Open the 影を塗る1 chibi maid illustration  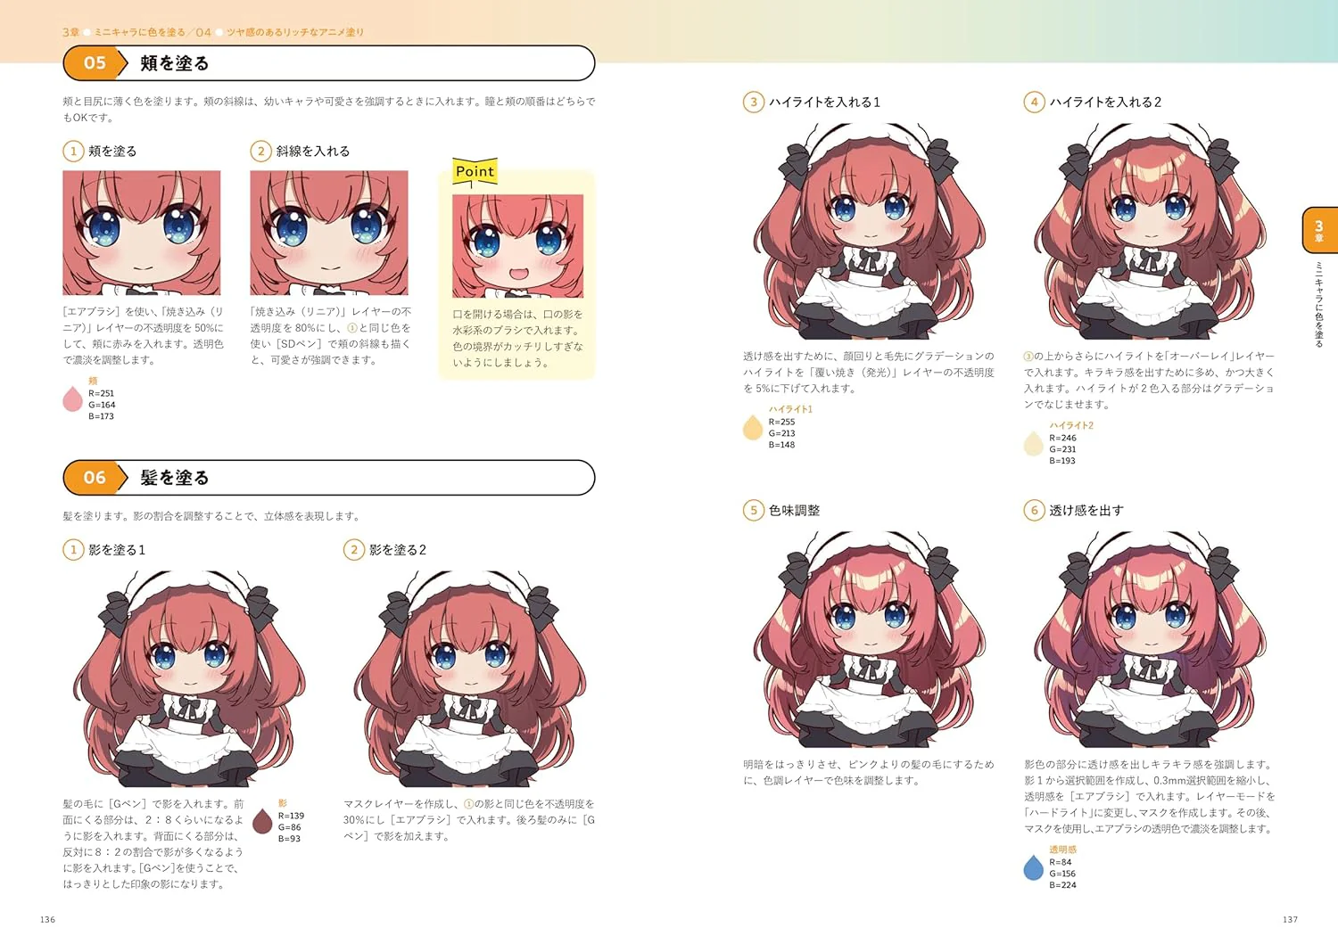coord(189,677)
